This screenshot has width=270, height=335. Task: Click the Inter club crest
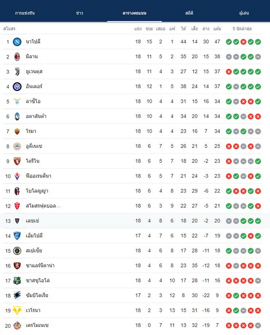[x=17, y=87]
